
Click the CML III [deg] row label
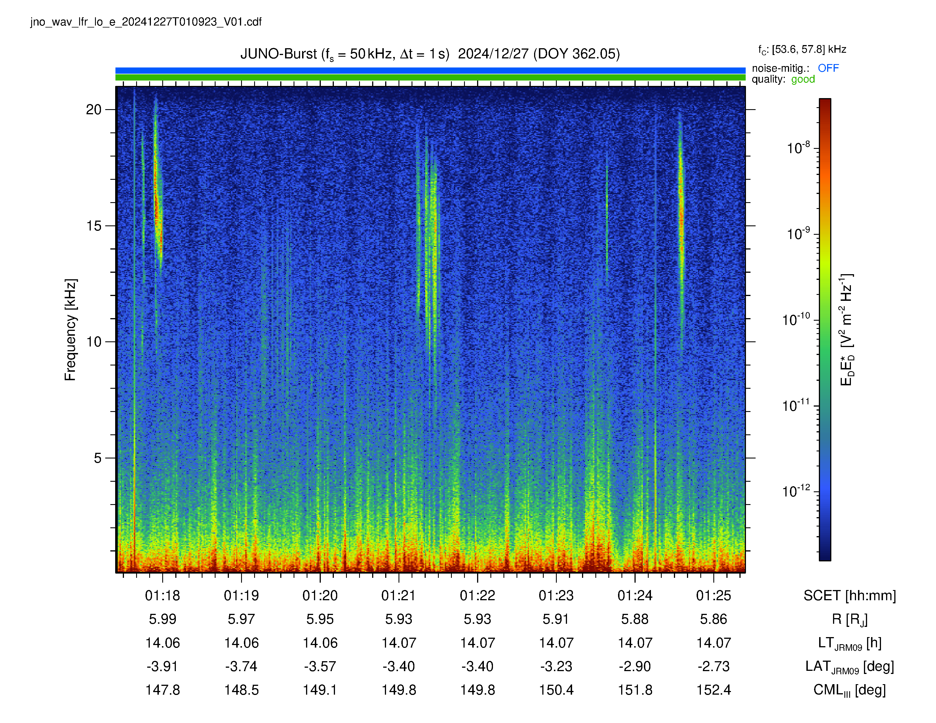[849, 690]
